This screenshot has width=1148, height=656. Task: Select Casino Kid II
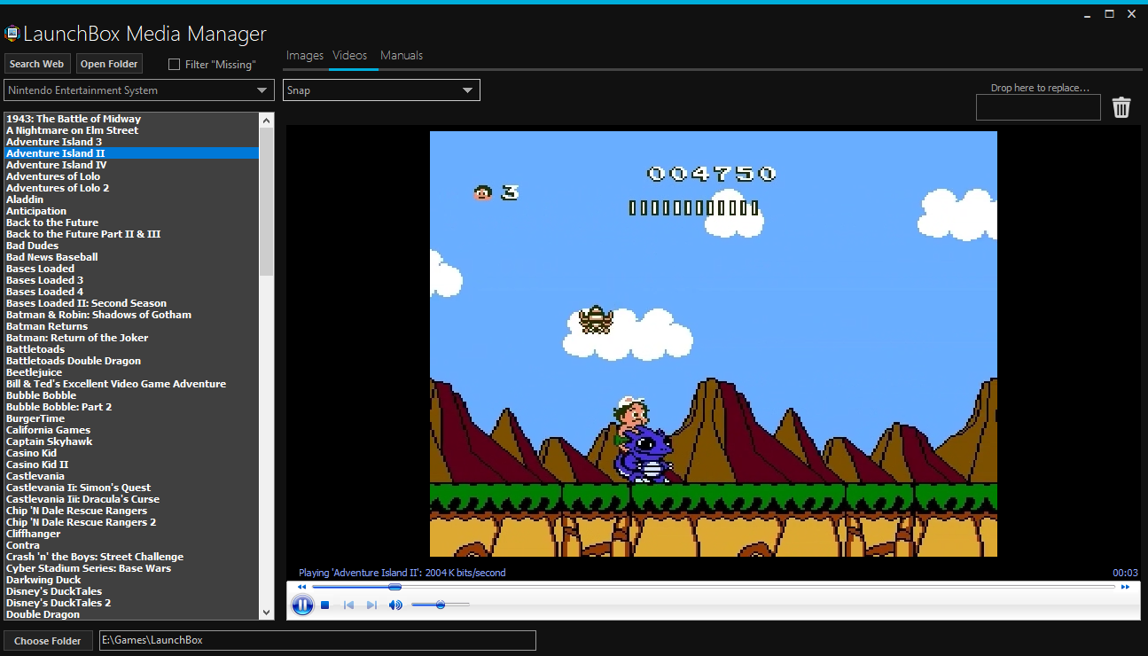(37, 465)
